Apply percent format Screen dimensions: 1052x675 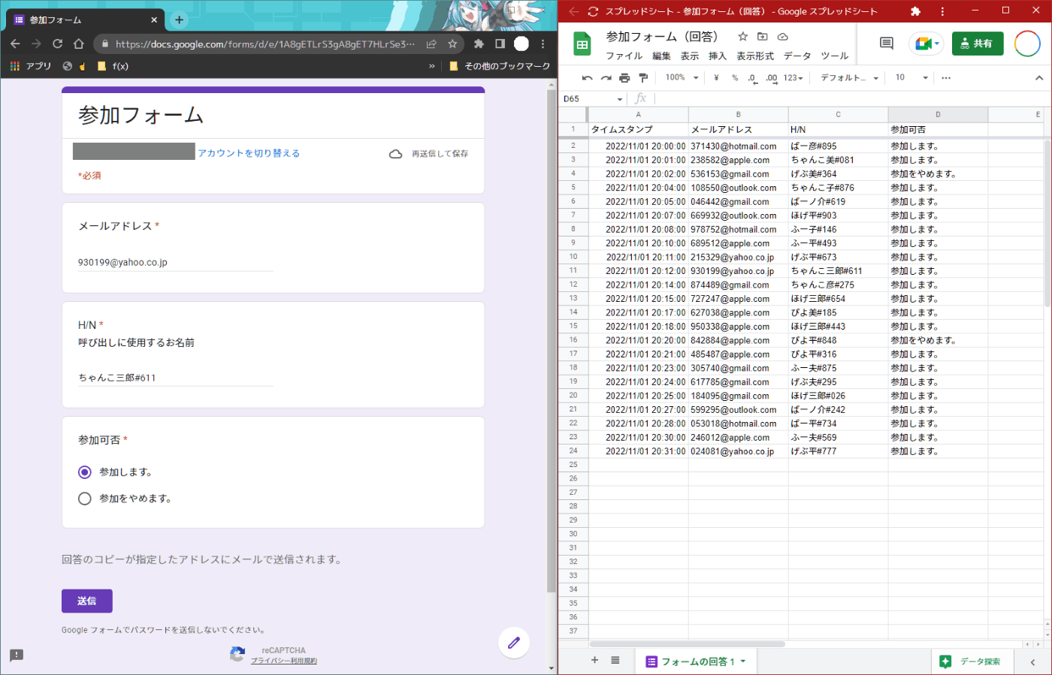(735, 77)
